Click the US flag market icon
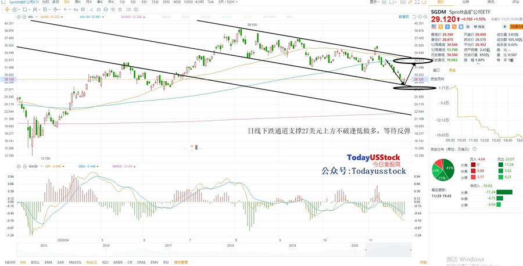The image size is (523, 266). [x=434, y=26]
